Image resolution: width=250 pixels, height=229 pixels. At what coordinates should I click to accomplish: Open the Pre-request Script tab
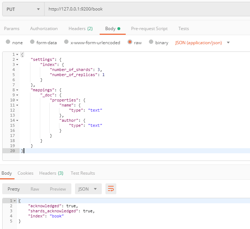(149, 29)
